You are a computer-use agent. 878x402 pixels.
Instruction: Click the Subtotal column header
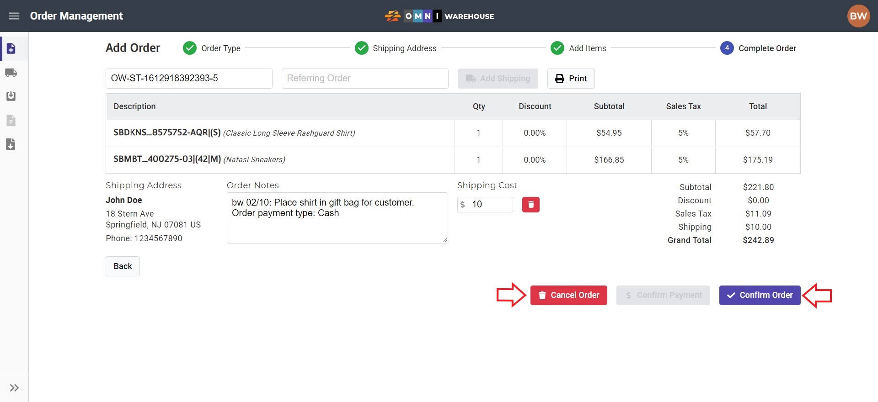click(609, 106)
